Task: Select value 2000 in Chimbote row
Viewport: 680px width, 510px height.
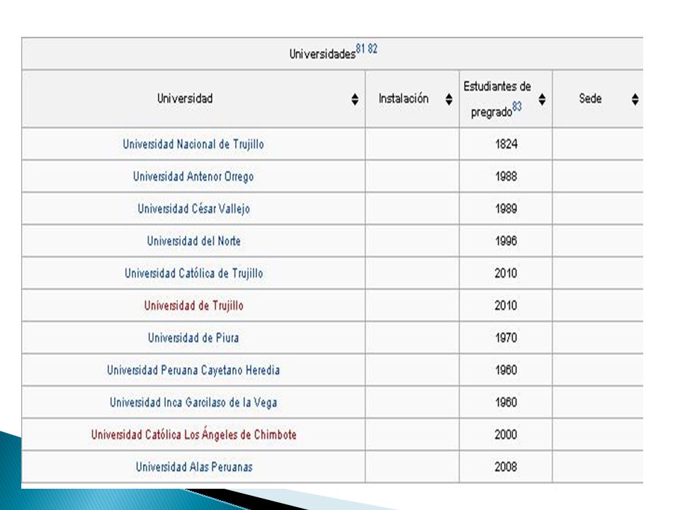Action: (506, 434)
